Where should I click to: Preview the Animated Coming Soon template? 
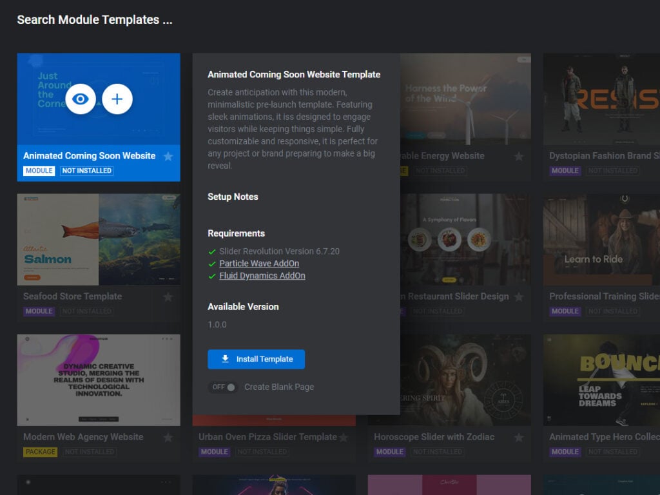pyautogui.click(x=80, y=100)
